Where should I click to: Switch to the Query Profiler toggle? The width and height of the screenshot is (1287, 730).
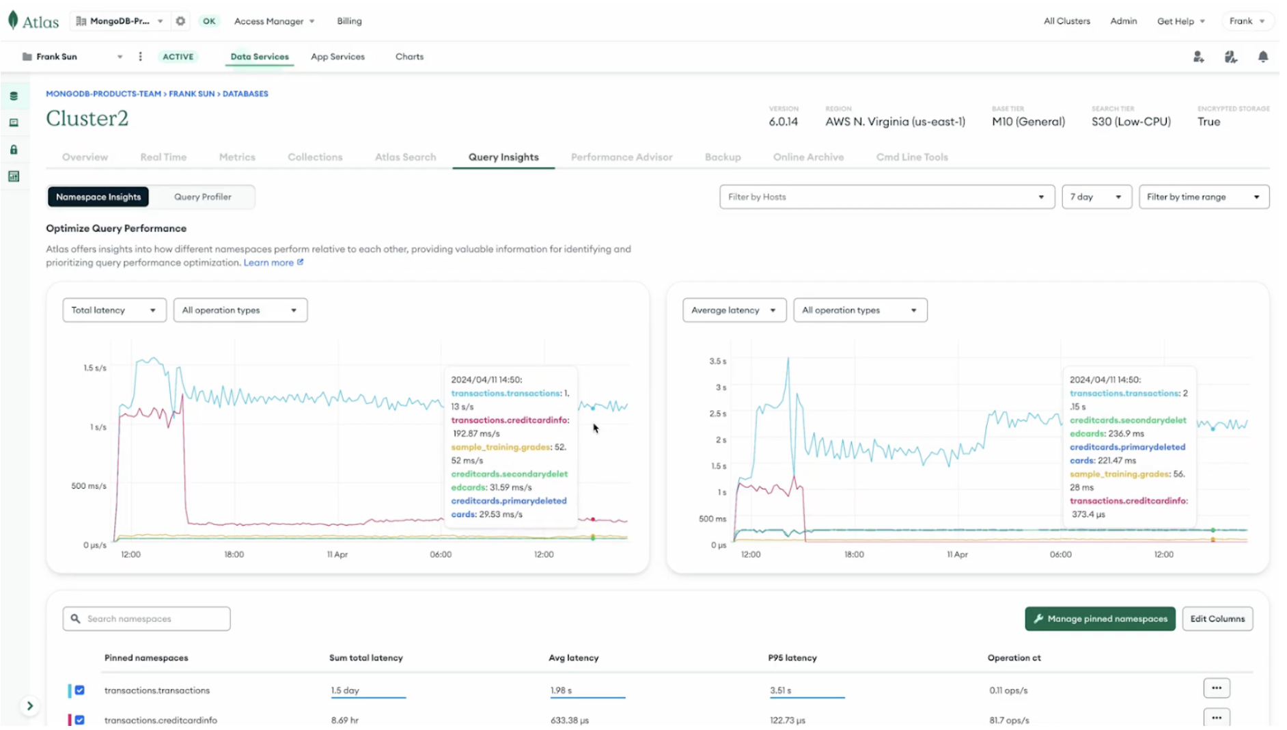202,197
